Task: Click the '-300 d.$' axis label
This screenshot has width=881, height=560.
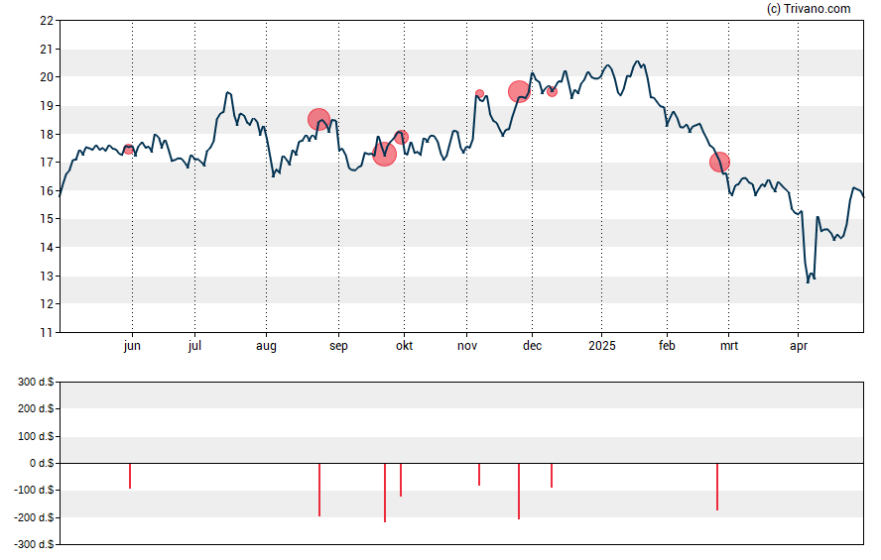Action: pos(35,544)
